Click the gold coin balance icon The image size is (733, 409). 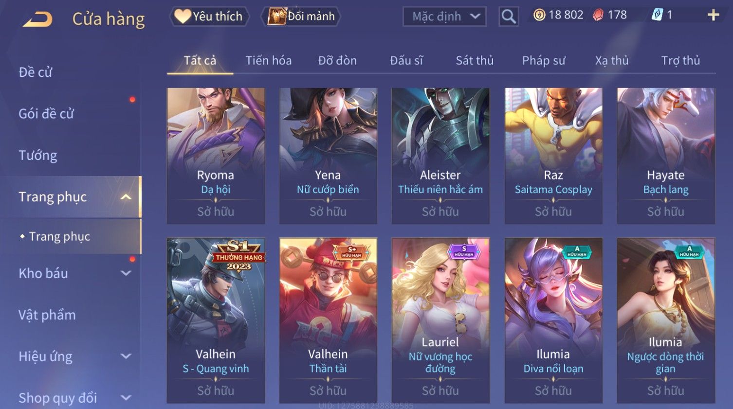(539, 15)
